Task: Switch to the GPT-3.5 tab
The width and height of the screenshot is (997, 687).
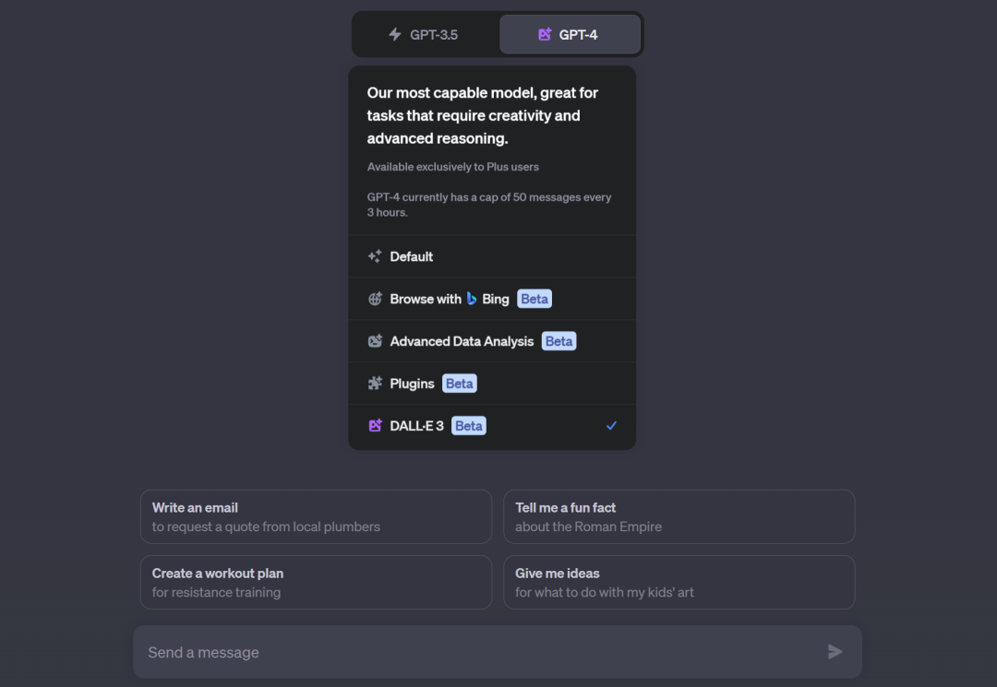Action: click(x=426, y=34)
